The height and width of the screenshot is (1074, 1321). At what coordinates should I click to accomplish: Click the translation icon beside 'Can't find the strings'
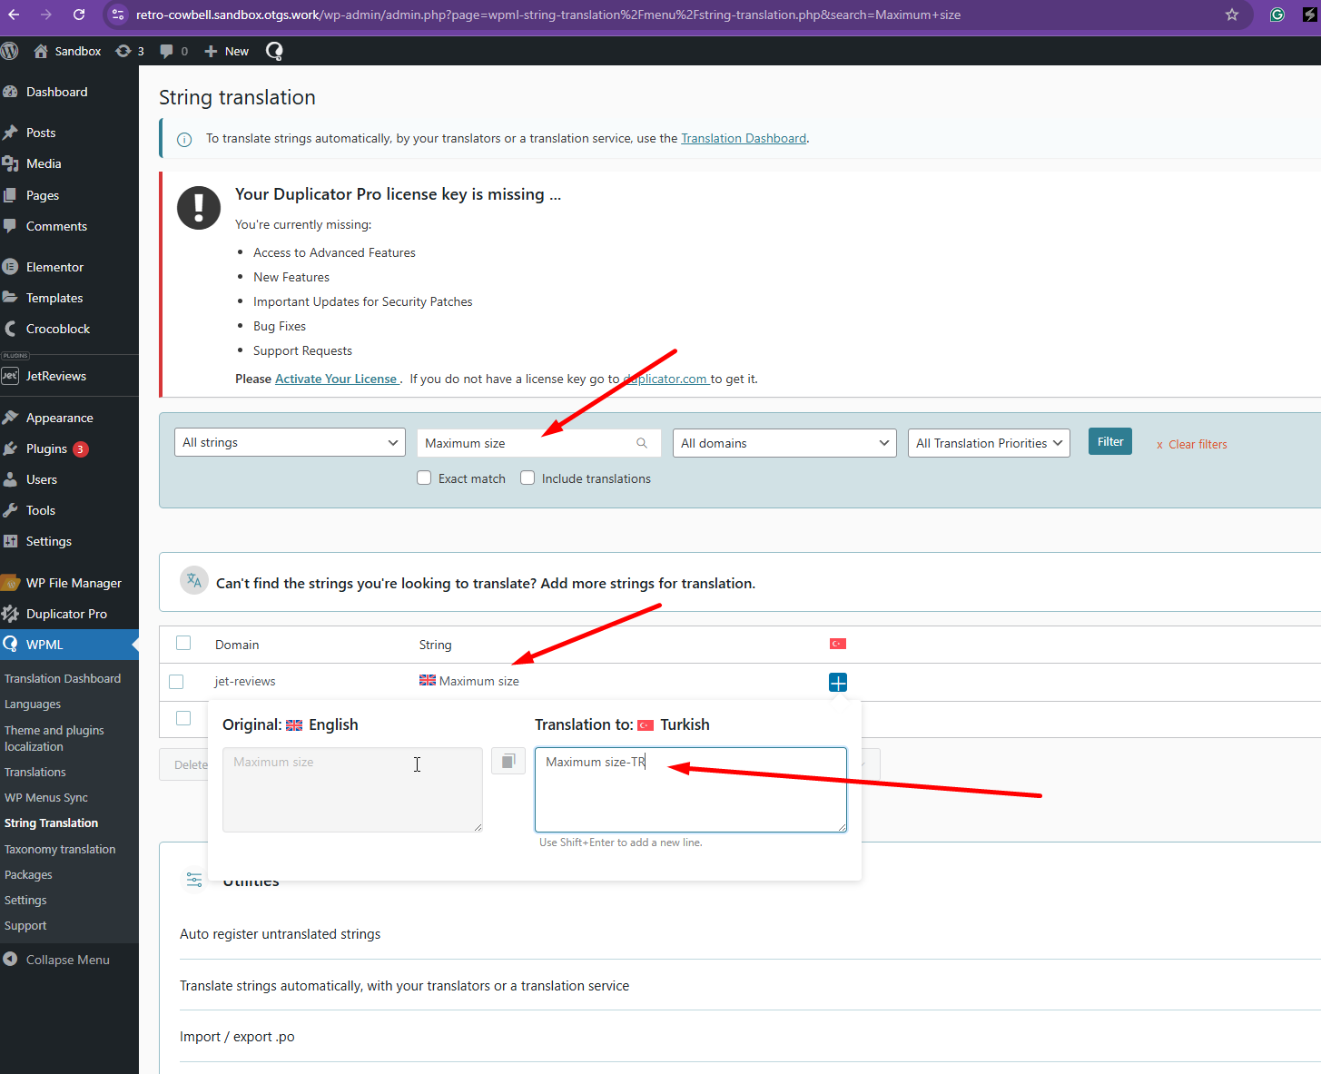[x=194, y=580]
